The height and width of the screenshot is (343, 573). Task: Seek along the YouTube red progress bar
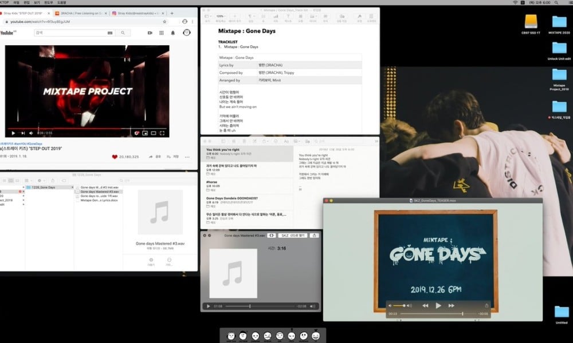click(x=86, y=129)
